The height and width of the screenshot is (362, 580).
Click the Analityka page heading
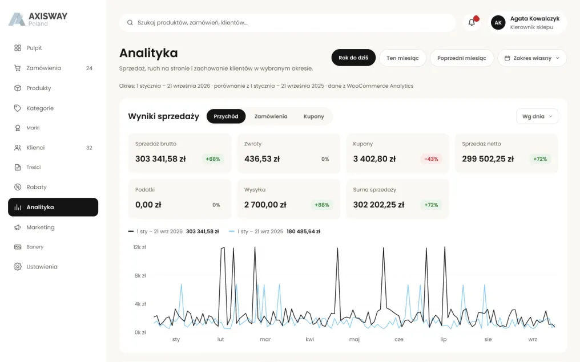pos(148,53)
